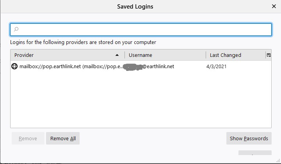Open the column picker icon
281x164 pixels.
click(x=269, y=55)
